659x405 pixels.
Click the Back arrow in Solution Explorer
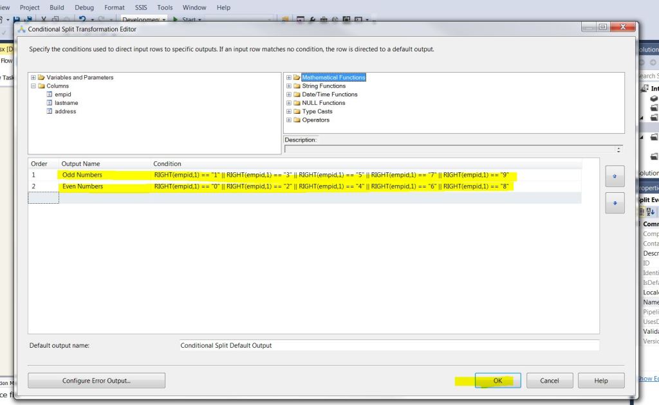(x=642, y=62)
